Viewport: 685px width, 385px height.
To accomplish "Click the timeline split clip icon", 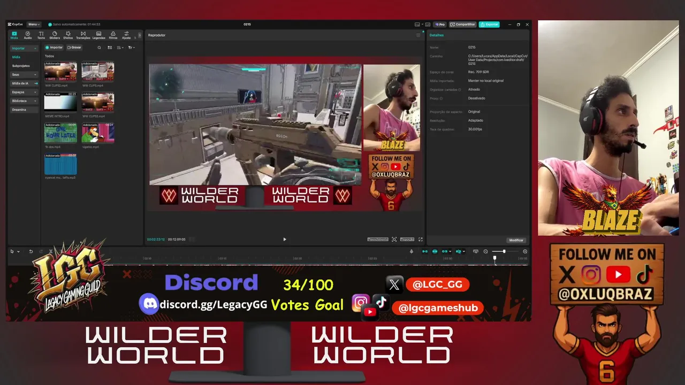I will pyautogui.click(x=51, y=251).
